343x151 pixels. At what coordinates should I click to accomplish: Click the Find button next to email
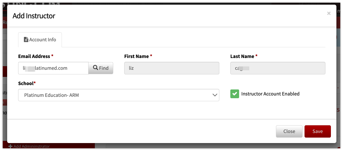click(x=101, y=68)
